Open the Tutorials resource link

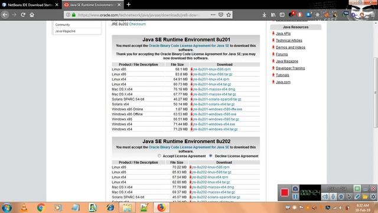(x=282, y=75)
